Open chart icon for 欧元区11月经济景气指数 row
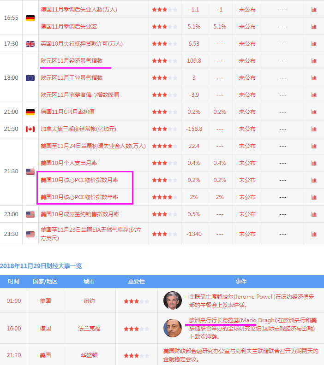This screenshot has width=324, height=365. [x=314, y=61]
